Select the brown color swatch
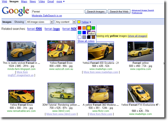The width and height of the screenshot is (168, 121). 93,37
